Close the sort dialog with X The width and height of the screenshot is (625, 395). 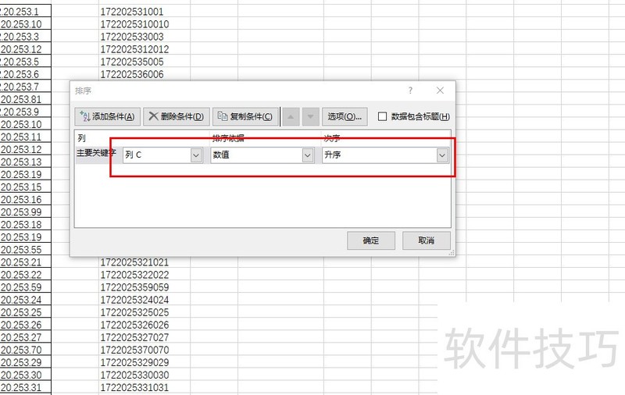click(440, 91)
